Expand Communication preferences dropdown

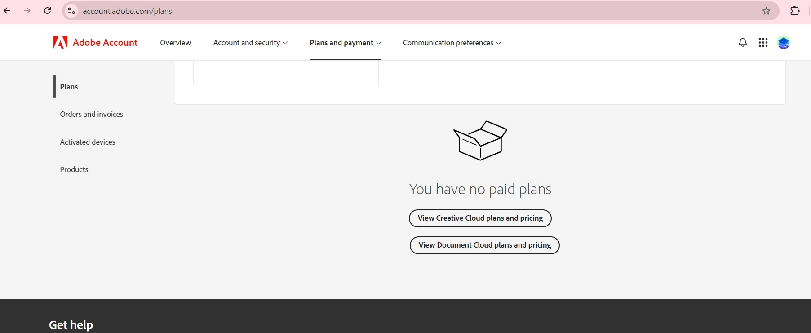click(452, 43)
